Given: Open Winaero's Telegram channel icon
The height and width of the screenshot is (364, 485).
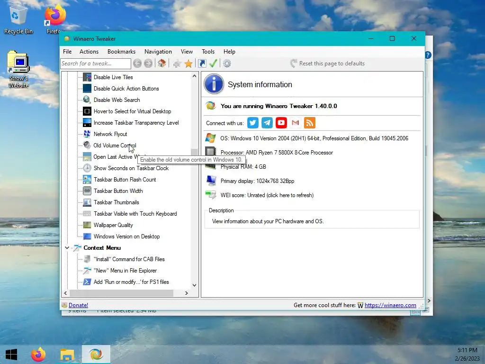Looking at the screenshot, I should 267,123.
